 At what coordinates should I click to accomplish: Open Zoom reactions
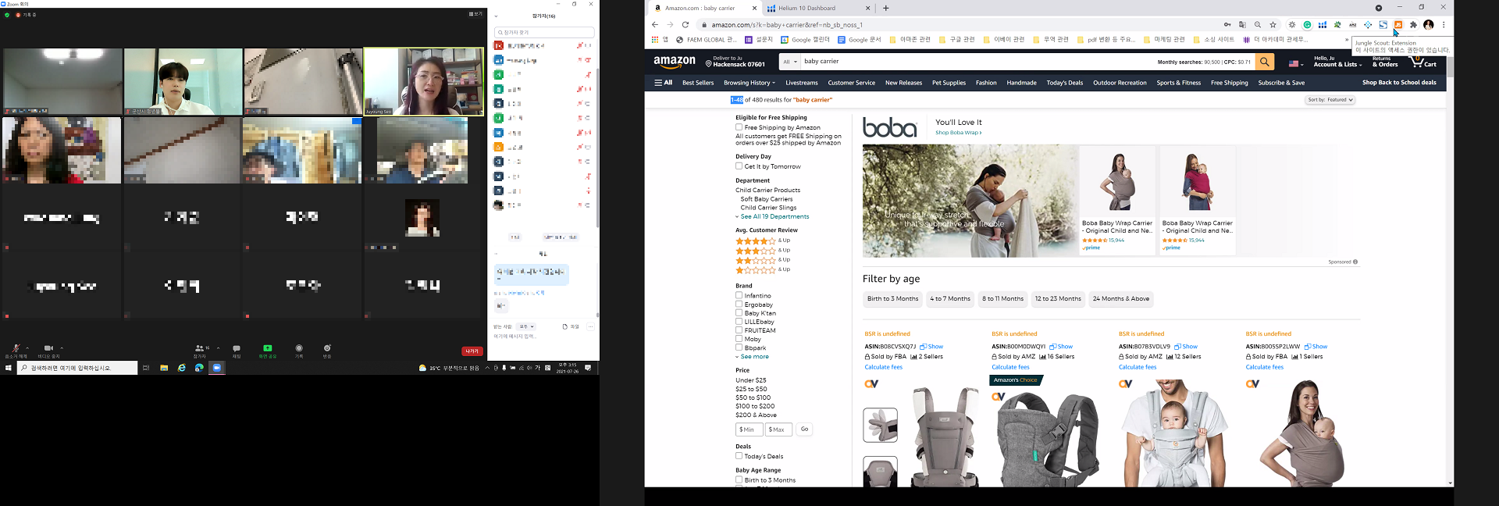(x=327, y=351)
